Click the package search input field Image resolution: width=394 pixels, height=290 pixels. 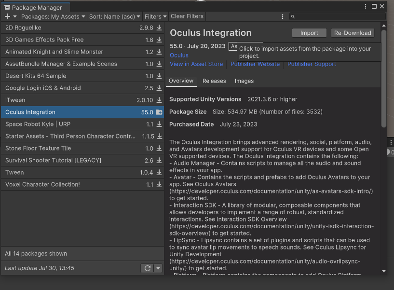[338, 16]
